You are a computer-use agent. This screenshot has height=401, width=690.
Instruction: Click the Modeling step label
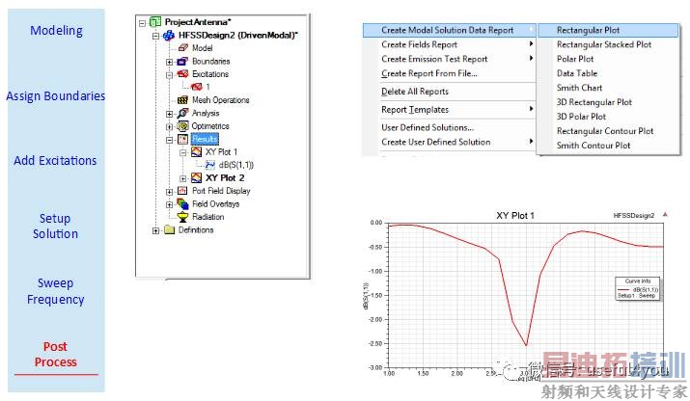56,30
